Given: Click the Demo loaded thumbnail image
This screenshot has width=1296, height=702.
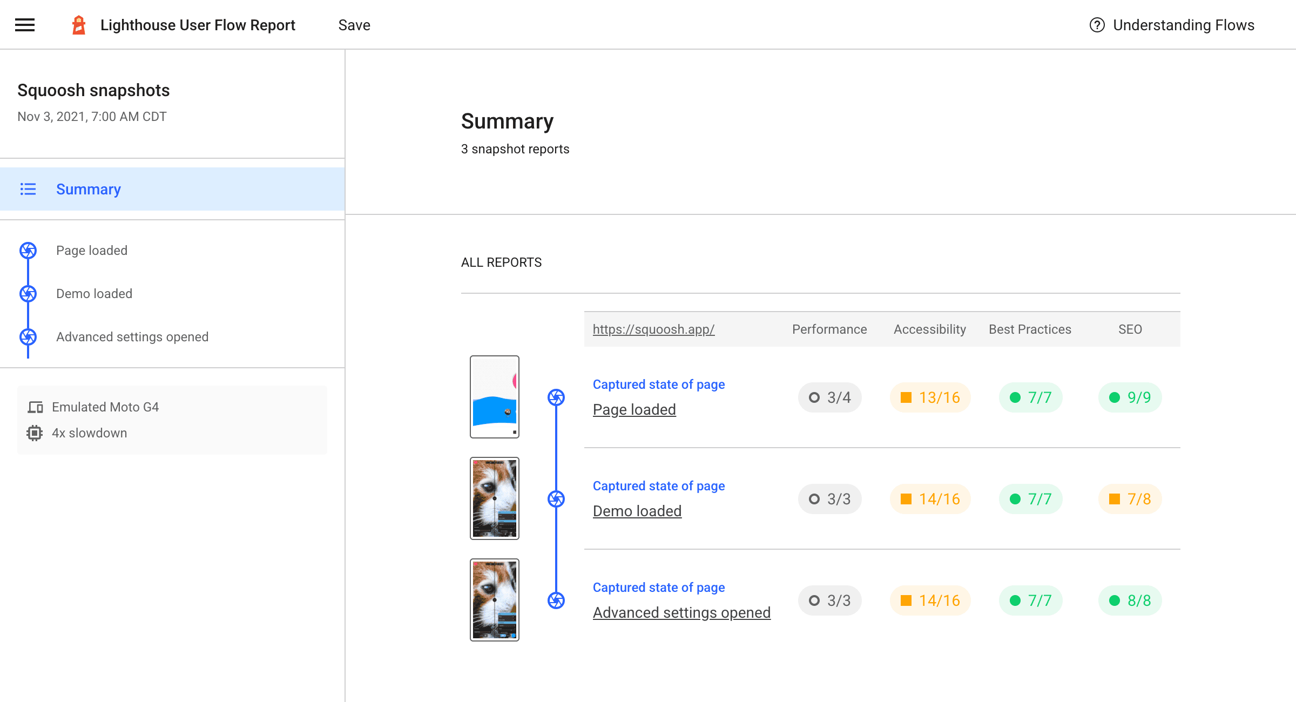Looking at the screenshot, I should point(494,498).
